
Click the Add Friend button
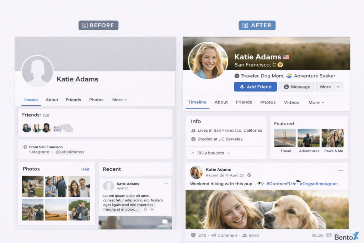255,87
